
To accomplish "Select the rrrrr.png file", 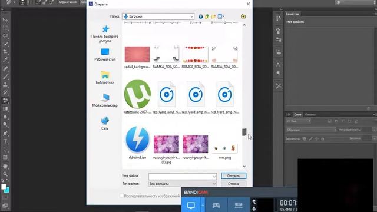I will 224,149.
